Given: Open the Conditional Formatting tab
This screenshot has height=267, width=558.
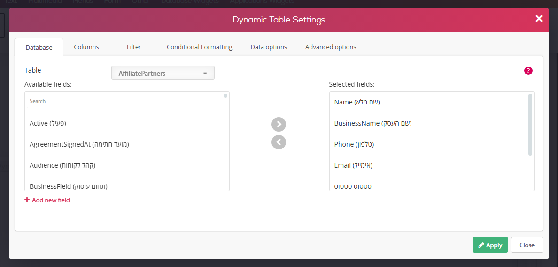Looking at the screenshot, I should (200, 47).
